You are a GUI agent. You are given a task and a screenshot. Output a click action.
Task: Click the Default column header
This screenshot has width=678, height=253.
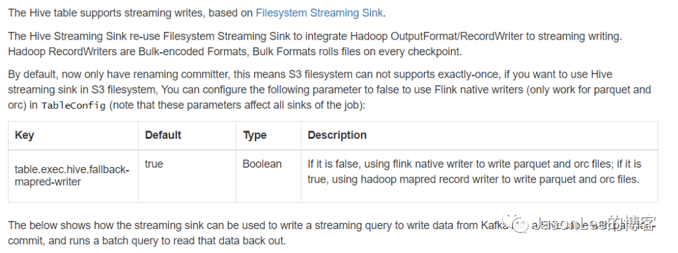click(163, 135)
